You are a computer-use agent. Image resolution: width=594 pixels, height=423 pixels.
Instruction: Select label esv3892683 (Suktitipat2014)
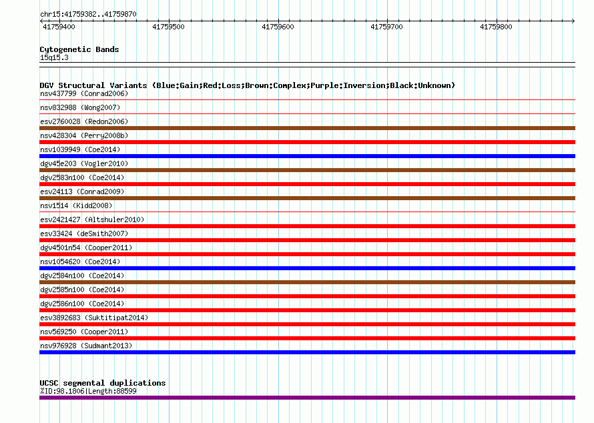[94, 318]
